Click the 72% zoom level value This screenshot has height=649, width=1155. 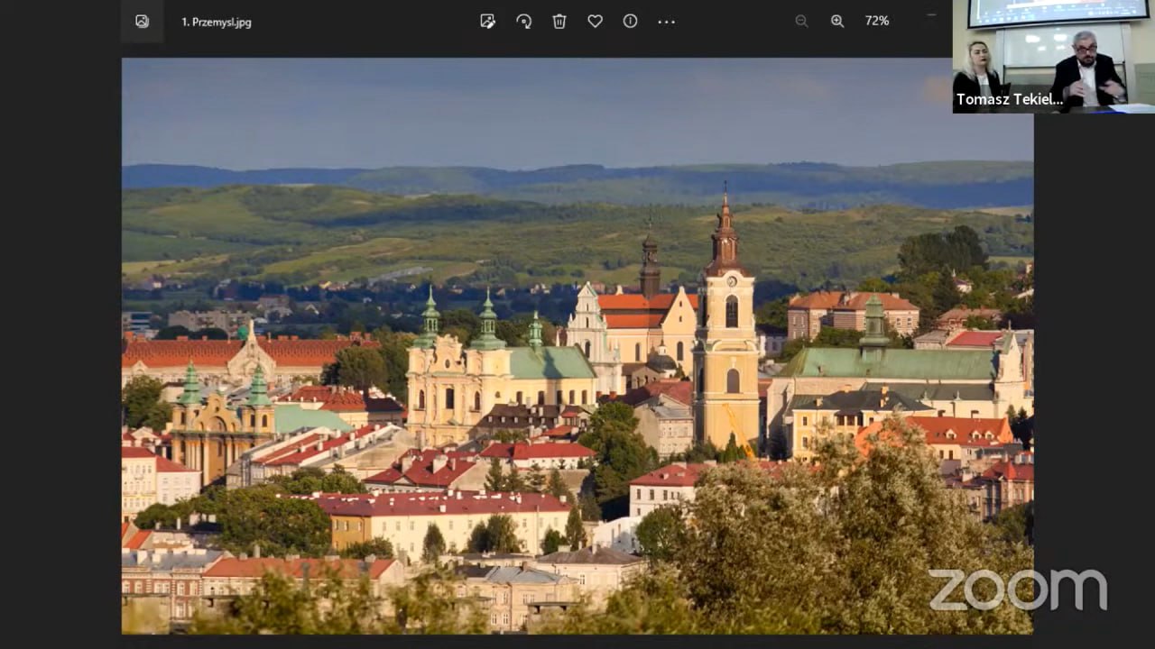tap(877, 21)
